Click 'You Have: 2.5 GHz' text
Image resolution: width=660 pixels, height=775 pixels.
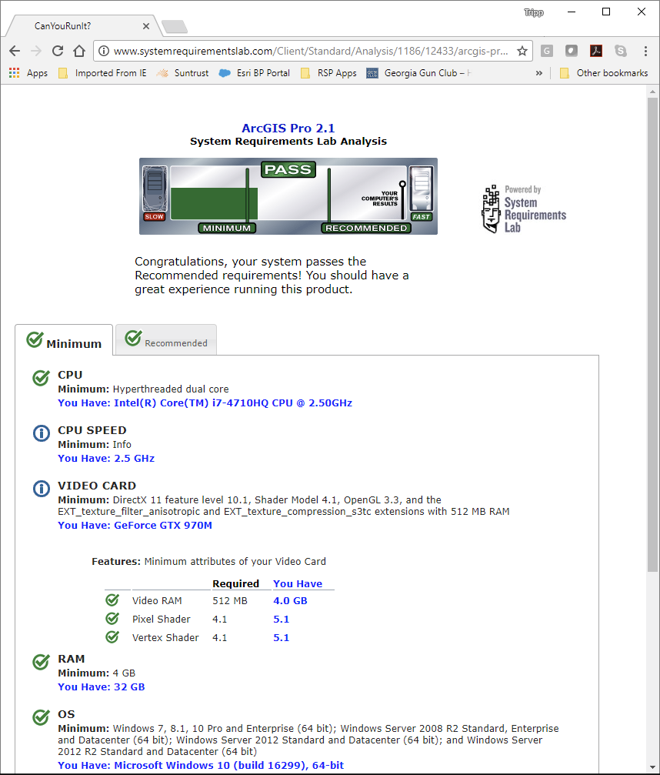click(x=106, y=458)
